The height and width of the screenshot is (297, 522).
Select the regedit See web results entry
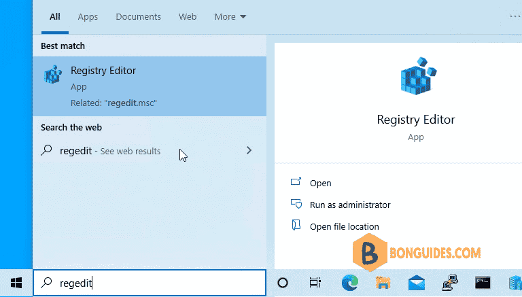tap(150, 151)
